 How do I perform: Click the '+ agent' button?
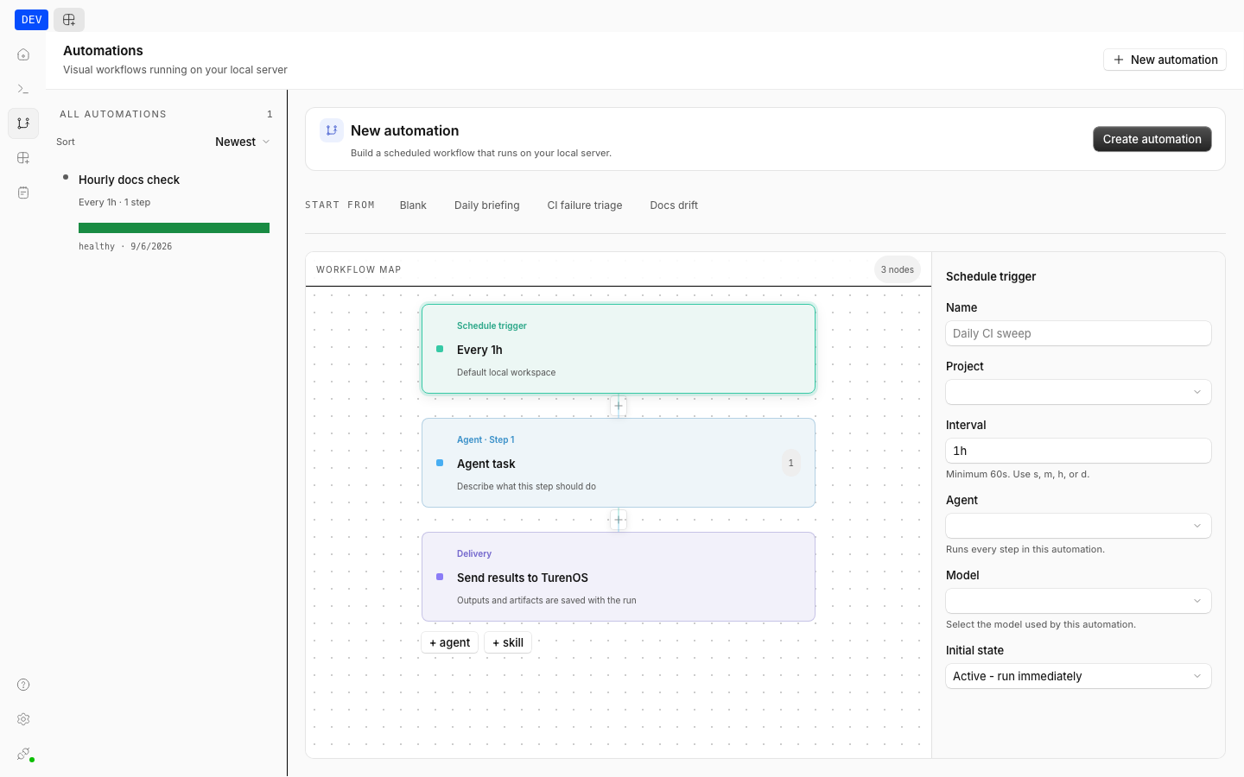tap(450, 642)
